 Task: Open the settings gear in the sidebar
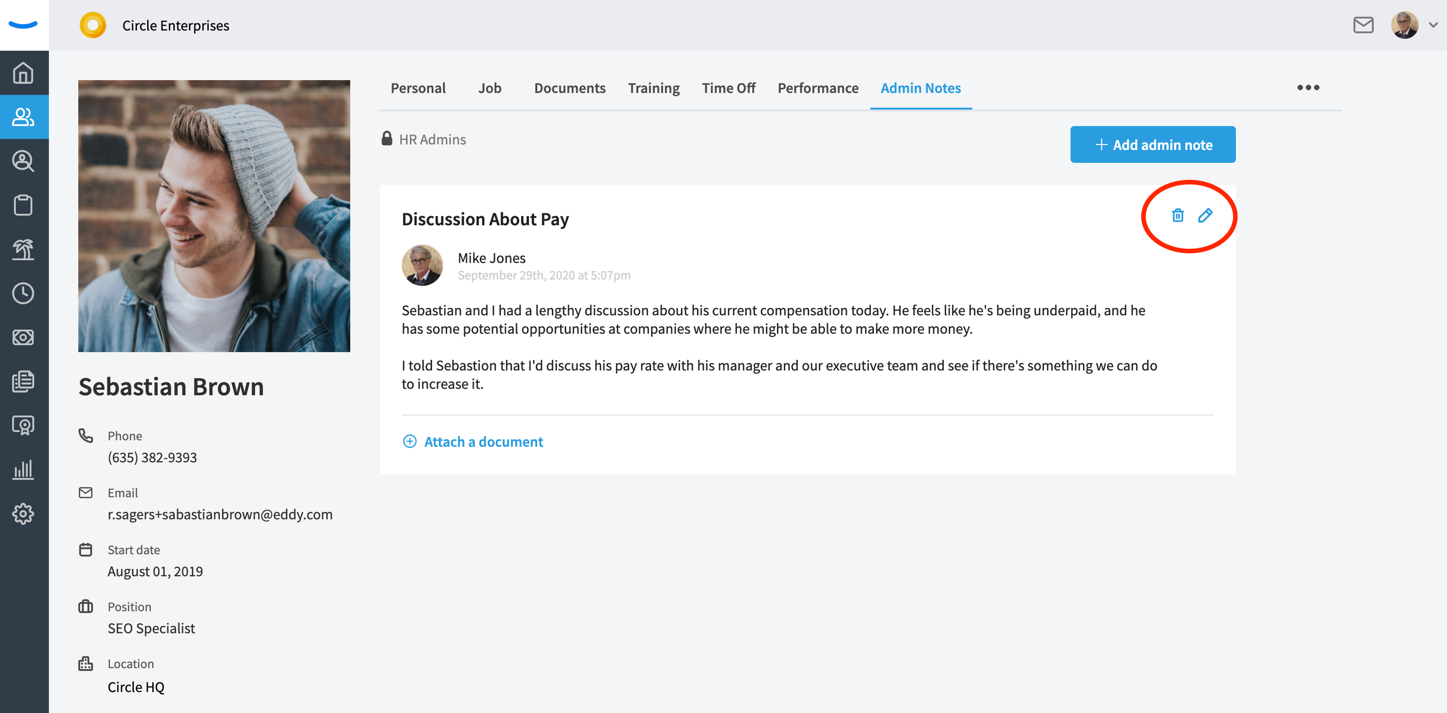click(23, 514)
